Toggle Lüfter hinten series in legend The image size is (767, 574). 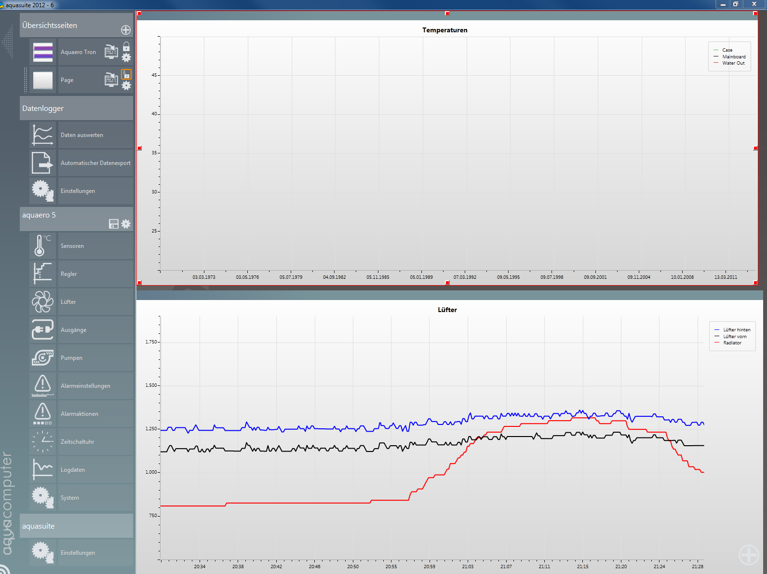(736, 330)
